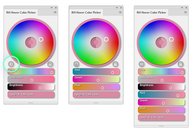The height and width of the screenshot is (130, 194).
Task: Collapse the middle panel with double-arrow icon
Action: pos(117,8)
